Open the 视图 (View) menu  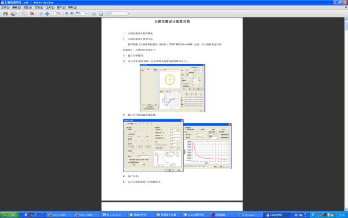[28, 8]
